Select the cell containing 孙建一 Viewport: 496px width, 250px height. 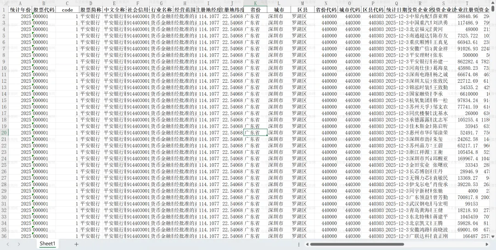(444, 62)
